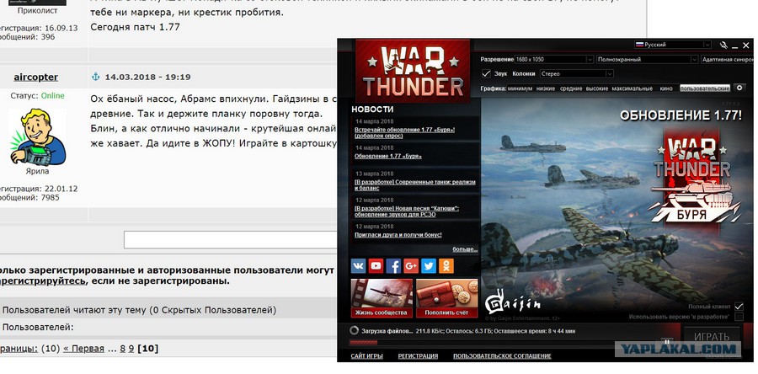Open the Odnoklassniki icon in launcher
Viewport: 758px width, 374px height.
click(x=446, y=266)
